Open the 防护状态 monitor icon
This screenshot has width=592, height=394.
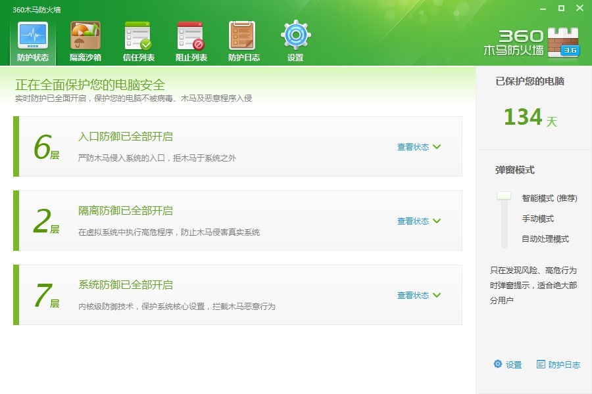coord(33,36)
